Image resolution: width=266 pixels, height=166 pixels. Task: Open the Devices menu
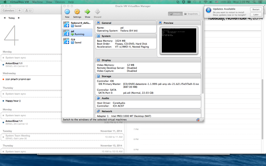tap(60, 2)
